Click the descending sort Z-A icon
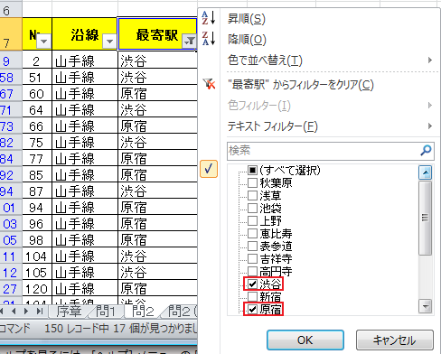441x354 pixels. coord(209,39)
